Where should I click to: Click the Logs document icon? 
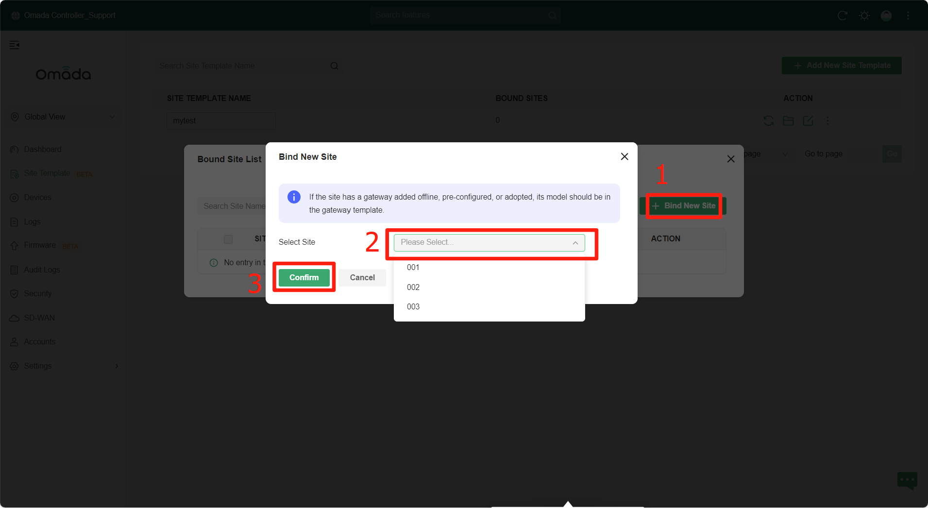point(15,222)
